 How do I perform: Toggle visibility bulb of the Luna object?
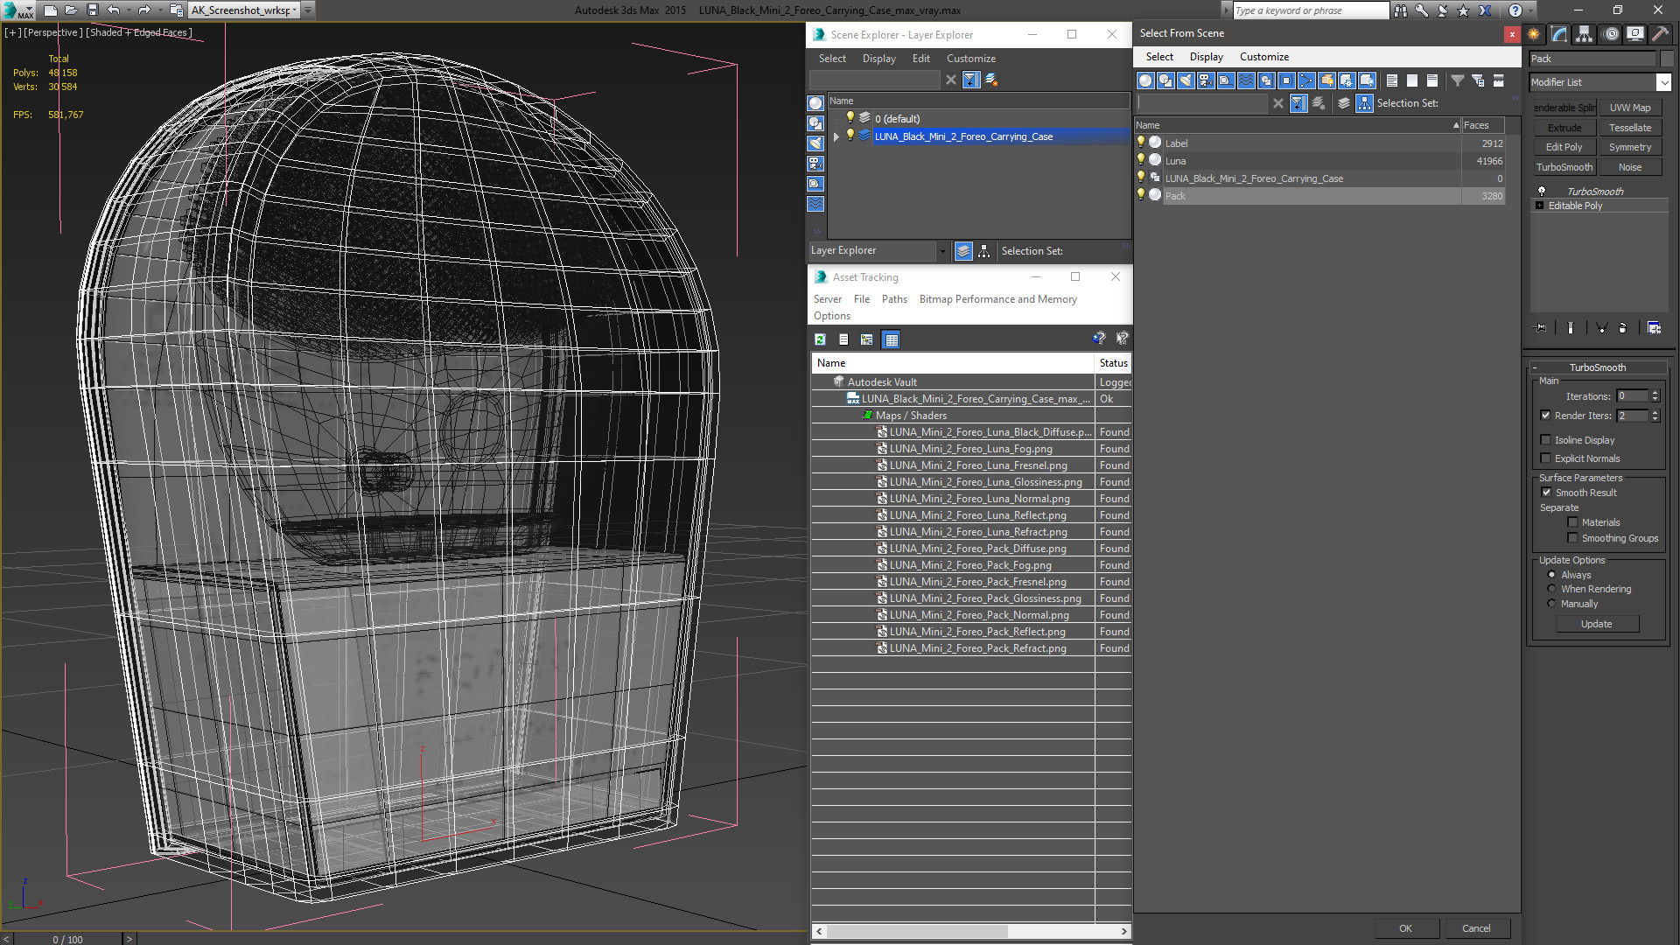pyautogui.click(x=1140, y=160)
